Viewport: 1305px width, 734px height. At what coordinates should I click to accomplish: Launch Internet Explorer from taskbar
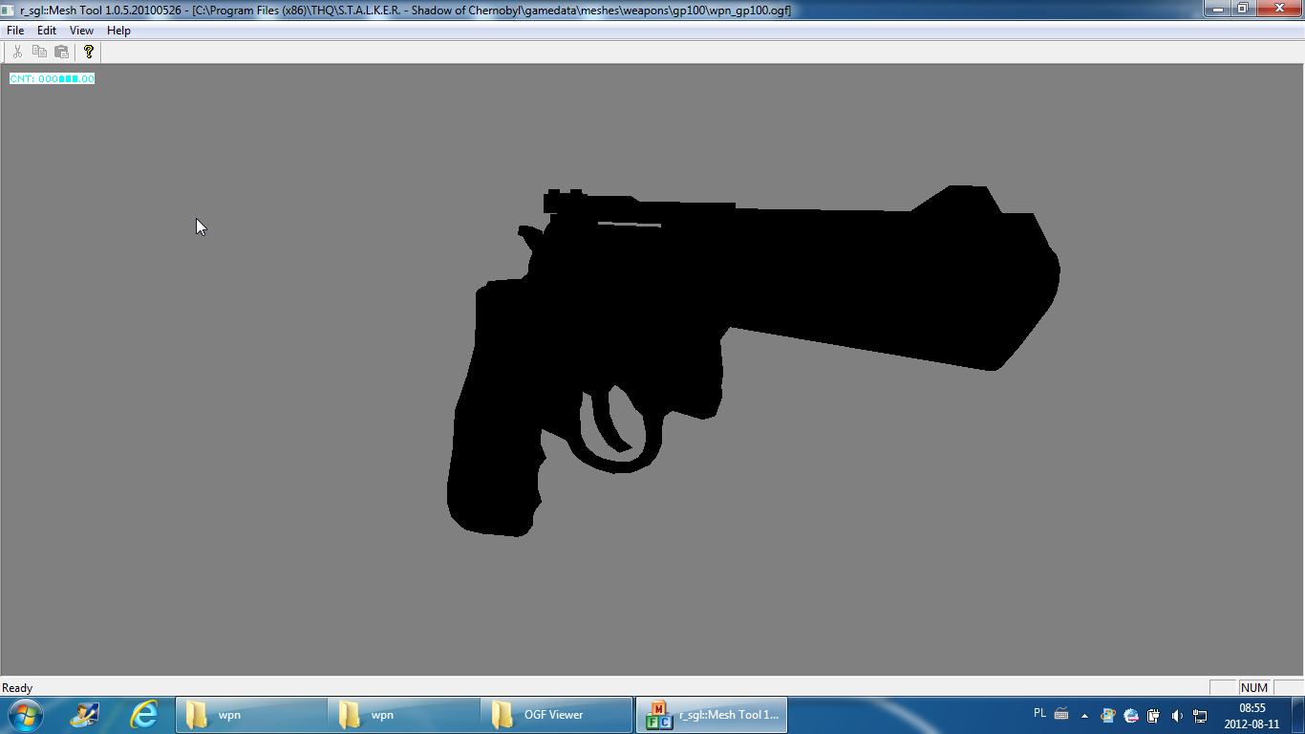coord(144,715)
